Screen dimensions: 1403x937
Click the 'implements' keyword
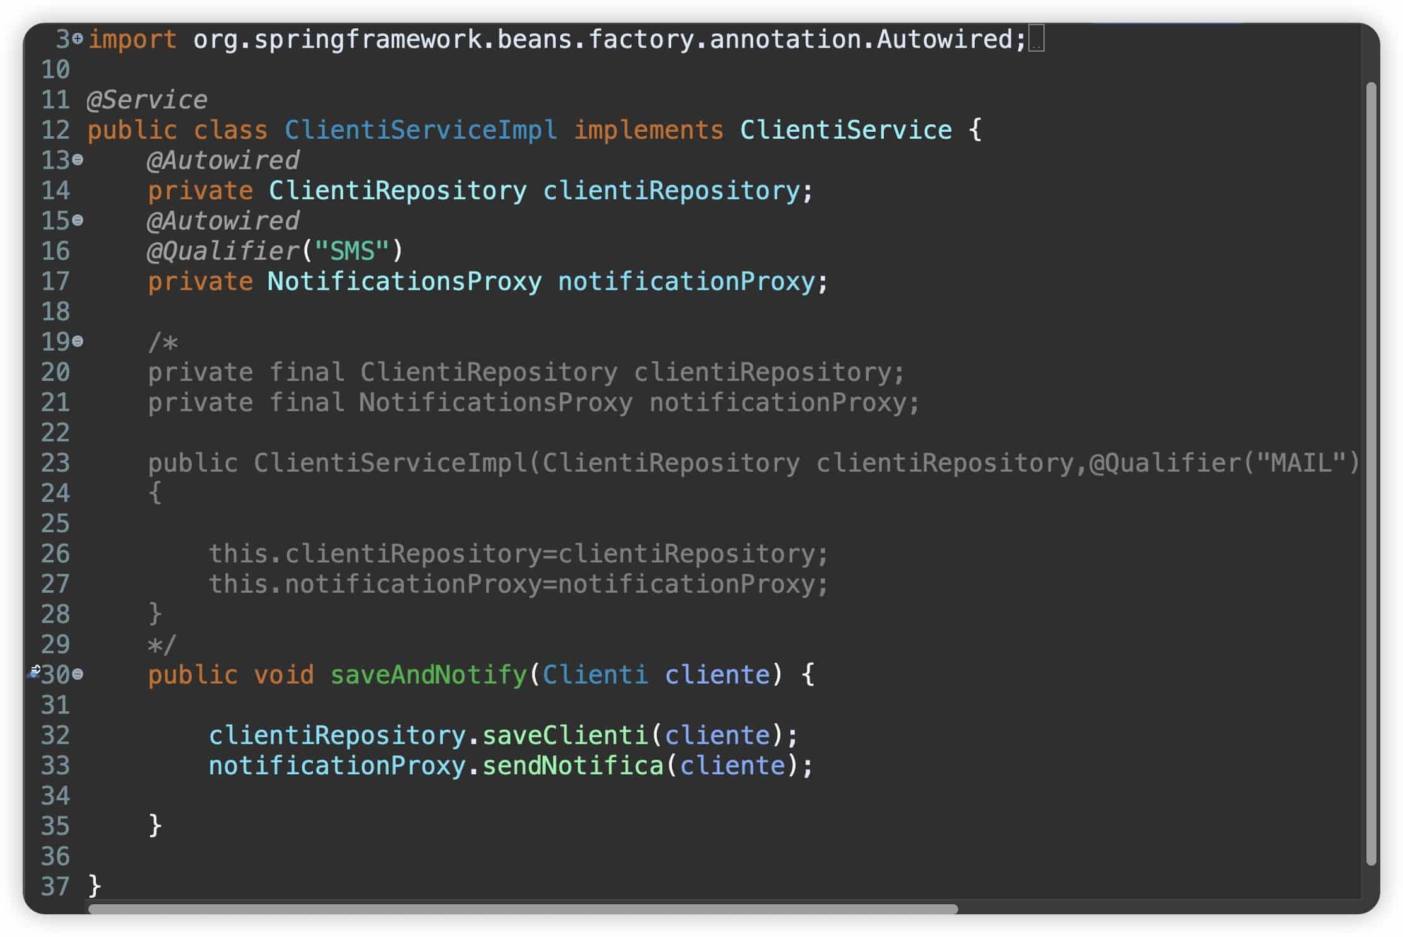coord(649,130)
